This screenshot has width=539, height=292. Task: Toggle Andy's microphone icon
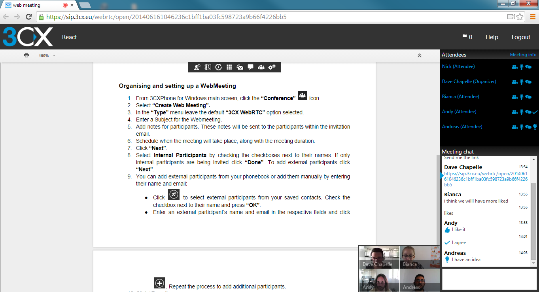(x=522, y=112)
